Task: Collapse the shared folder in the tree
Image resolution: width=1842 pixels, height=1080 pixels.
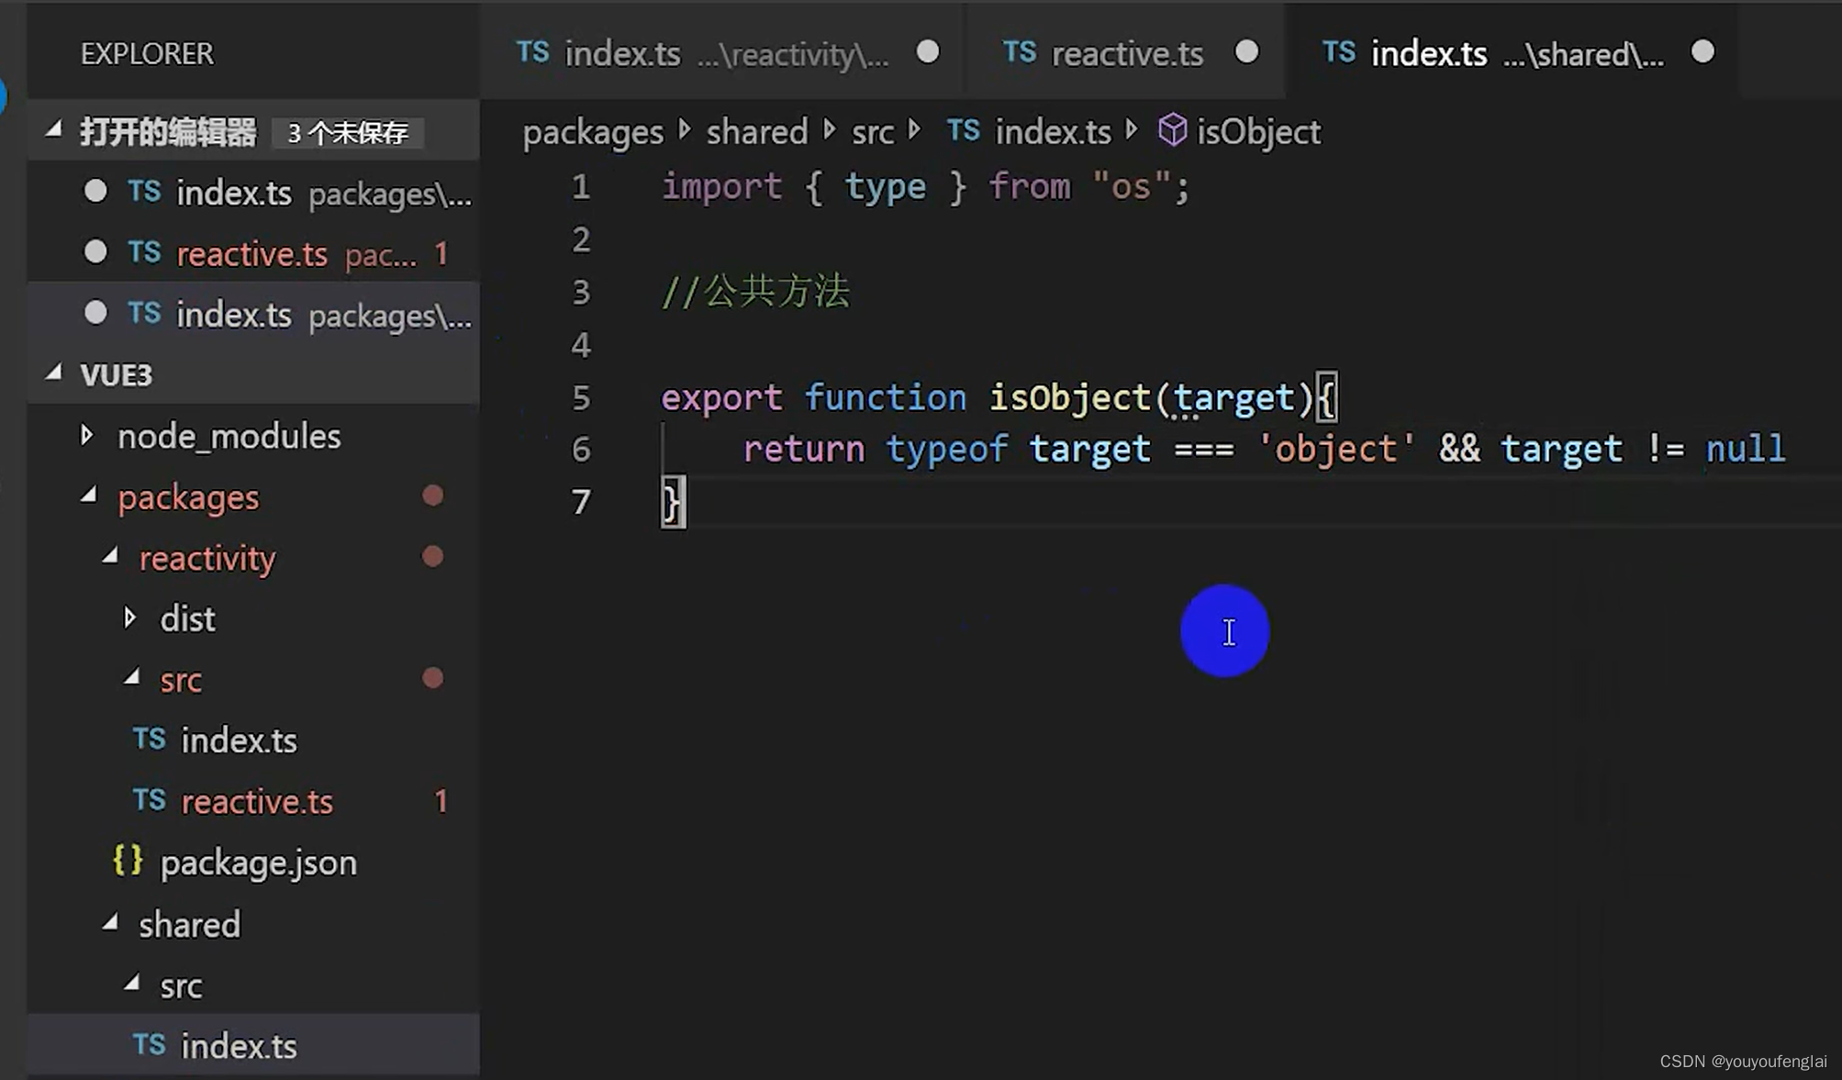Action: click(109, 923)
